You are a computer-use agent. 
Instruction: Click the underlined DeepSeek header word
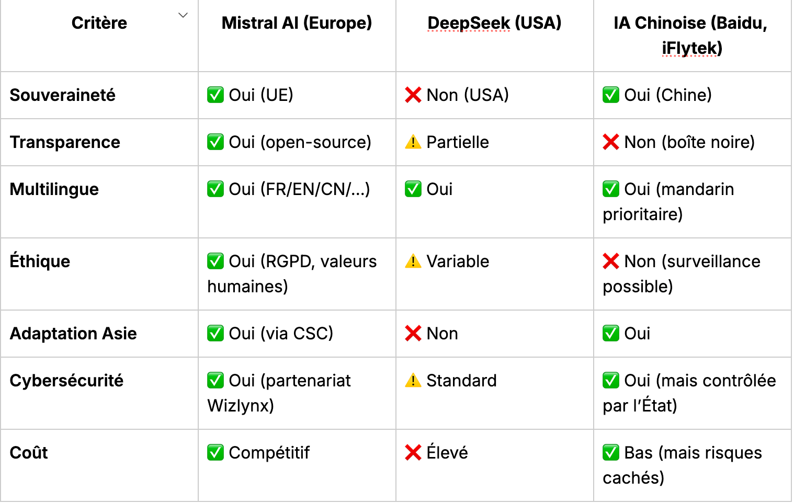coord(469,23)
